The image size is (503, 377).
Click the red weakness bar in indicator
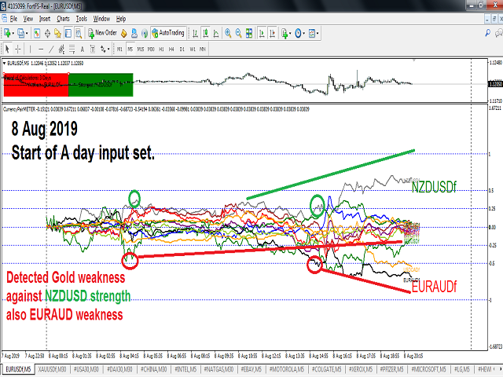[36, 80]
